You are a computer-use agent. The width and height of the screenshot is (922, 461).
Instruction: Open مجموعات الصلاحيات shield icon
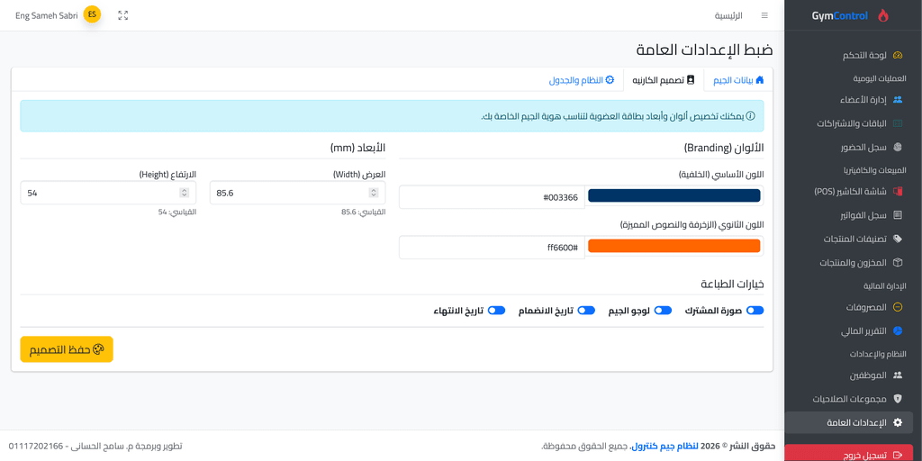click(898, 399)
